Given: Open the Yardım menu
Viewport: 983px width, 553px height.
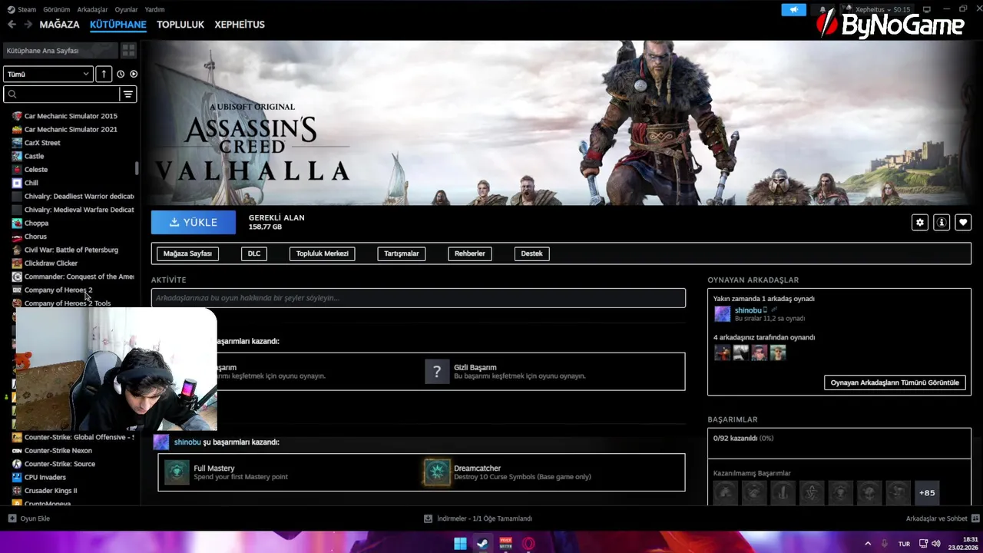Looking at the screenshot, I should [155, 9].
